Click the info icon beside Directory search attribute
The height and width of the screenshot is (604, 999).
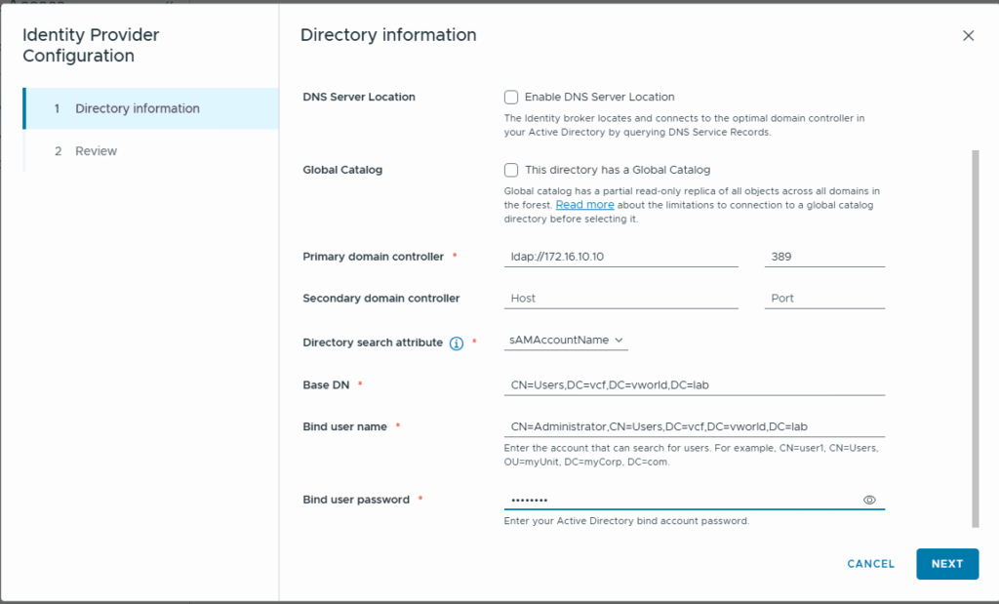456,343
